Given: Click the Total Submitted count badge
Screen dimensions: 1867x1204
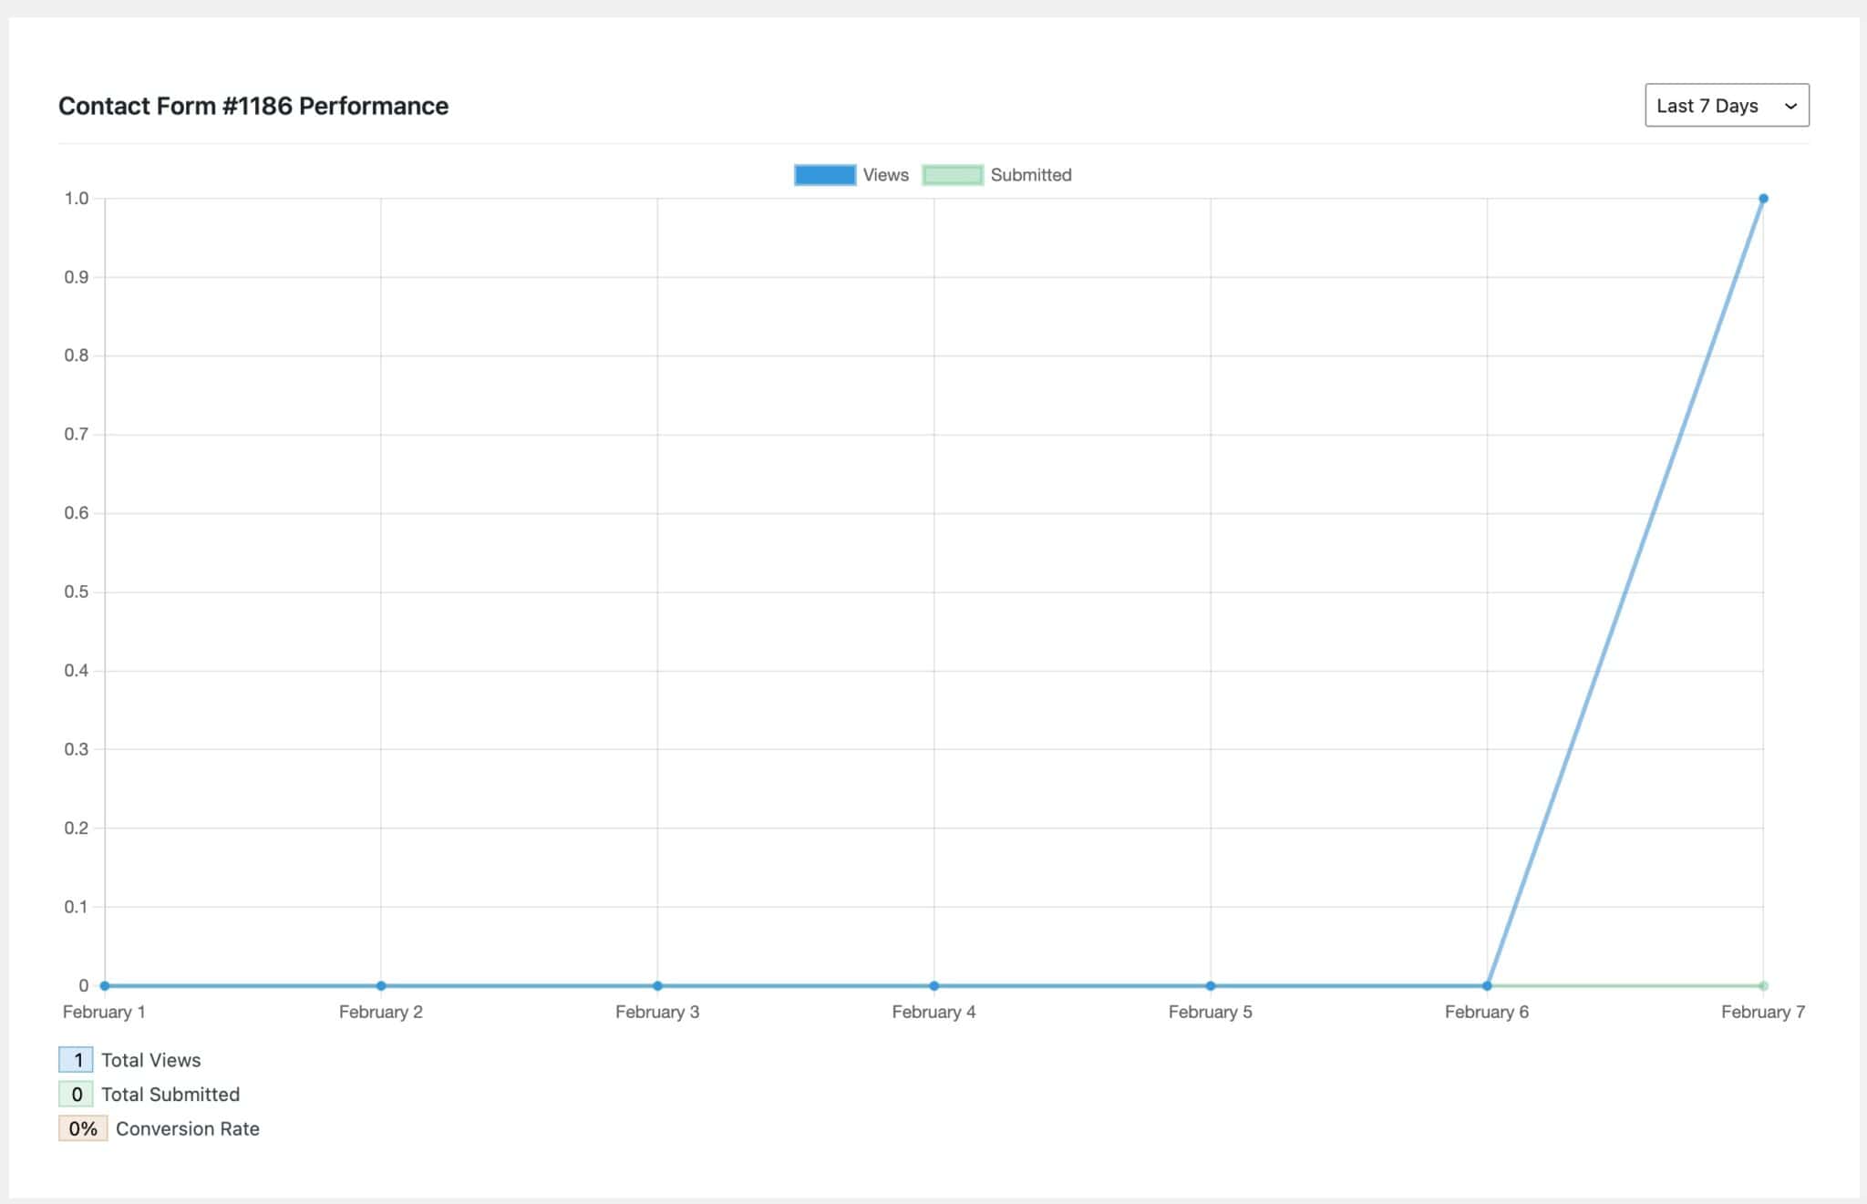Looking at the screenshot, I should click(x=76, y=1094).
